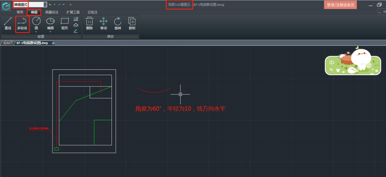Click the small green square in drawing
This screenshot has width=386, height=177.
pyautogui.click(x=56, y=149)
